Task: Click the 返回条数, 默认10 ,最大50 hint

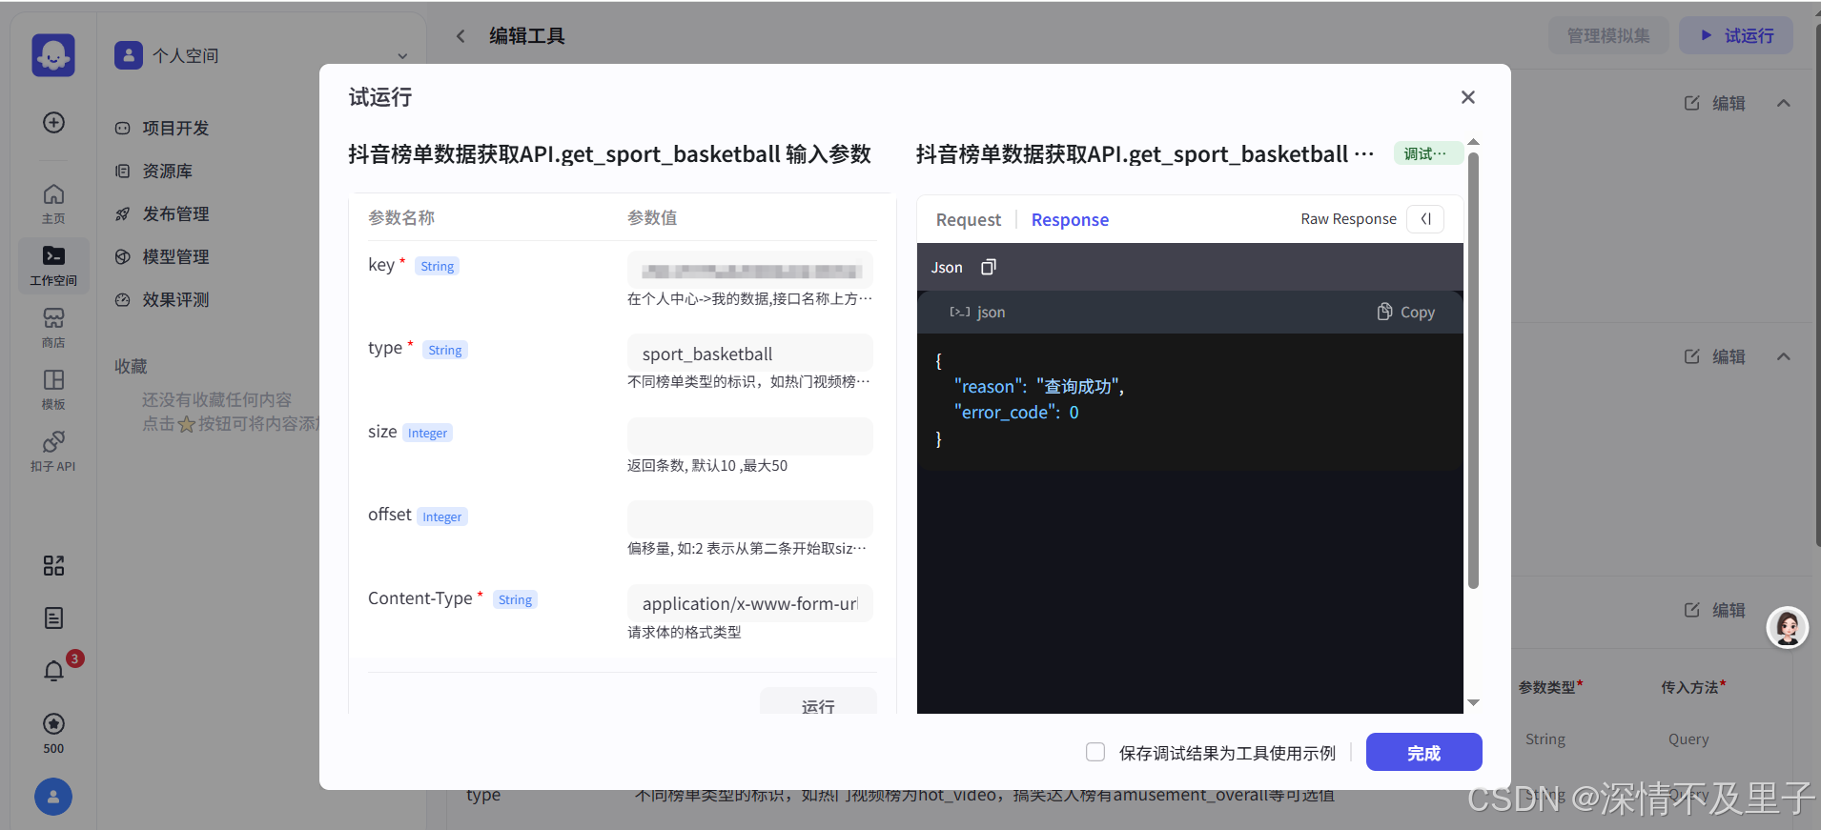Action: (707, 465)
